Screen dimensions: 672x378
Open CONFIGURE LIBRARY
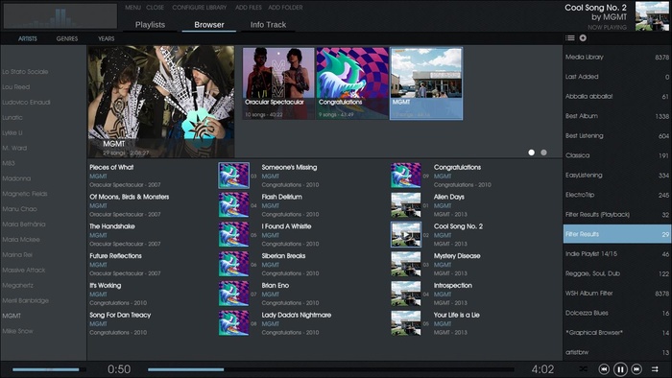[200, 8]
